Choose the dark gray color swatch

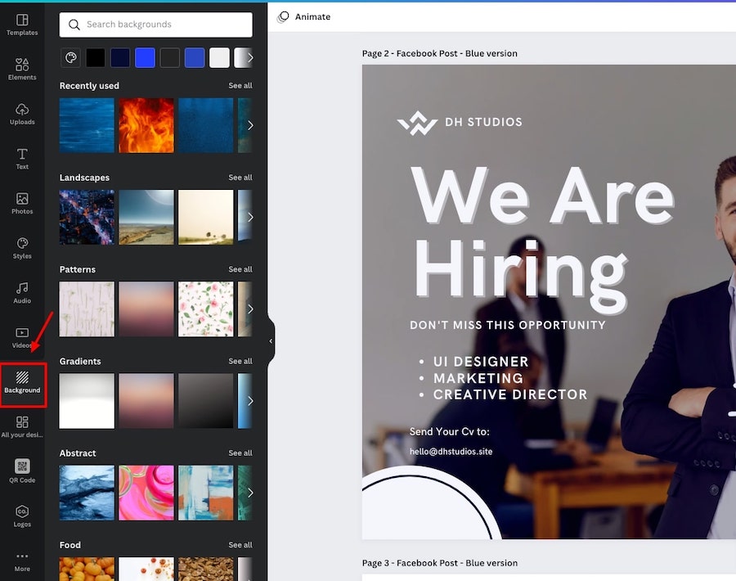point(170,58)
